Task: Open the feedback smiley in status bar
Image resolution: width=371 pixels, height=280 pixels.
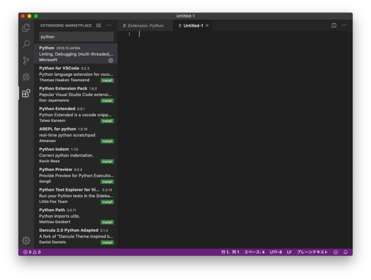Action: (x=336, y=252)
